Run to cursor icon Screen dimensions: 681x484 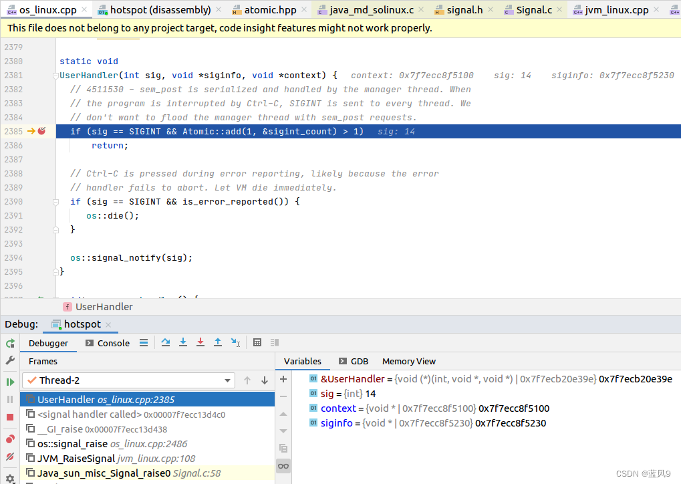pyautogui.click(x=235, y=342)
